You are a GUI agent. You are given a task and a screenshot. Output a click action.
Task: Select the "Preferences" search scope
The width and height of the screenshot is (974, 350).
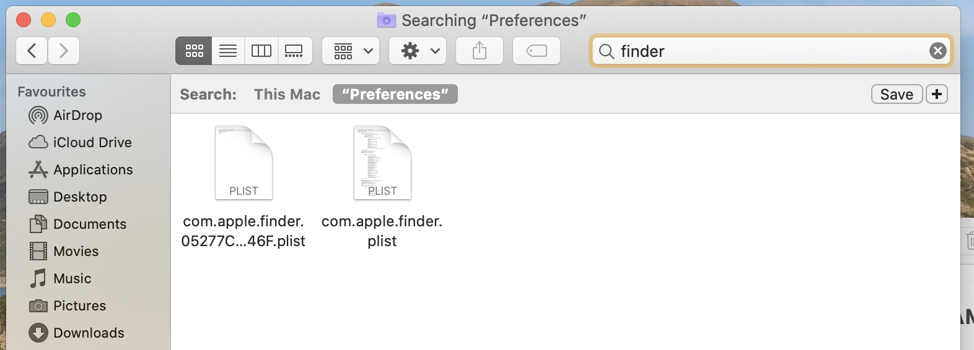click(x=395, y=95)
